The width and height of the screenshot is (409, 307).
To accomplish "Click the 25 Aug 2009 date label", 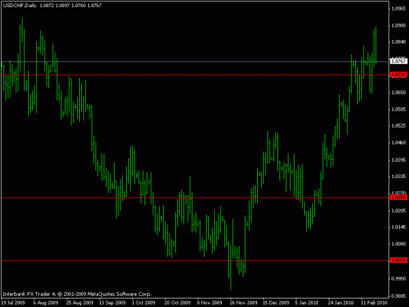I will pos(80,302).
